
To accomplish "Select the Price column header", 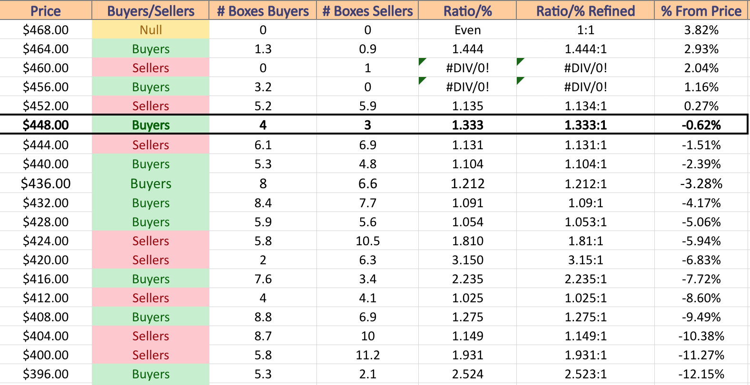I will click(46, 10).
